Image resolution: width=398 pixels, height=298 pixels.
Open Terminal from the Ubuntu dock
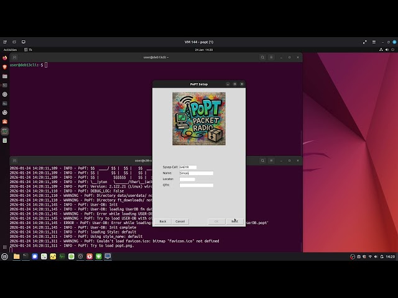[5, 85]
